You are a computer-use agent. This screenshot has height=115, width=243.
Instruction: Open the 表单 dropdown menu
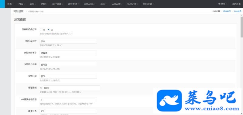tap(33, 4)
